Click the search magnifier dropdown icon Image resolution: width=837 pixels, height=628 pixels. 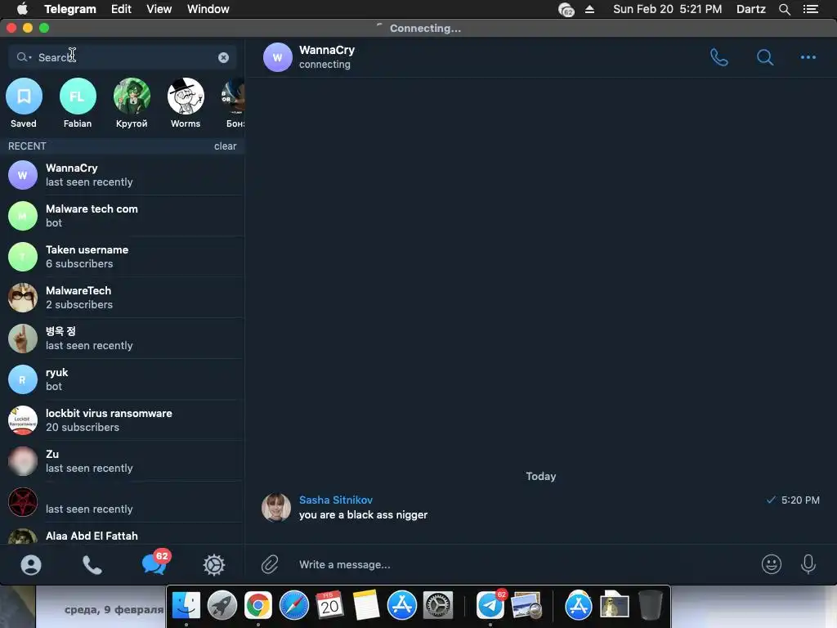[24, 57]
